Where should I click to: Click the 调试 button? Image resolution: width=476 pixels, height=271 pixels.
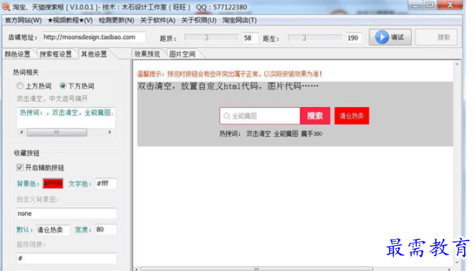(390, 38)
